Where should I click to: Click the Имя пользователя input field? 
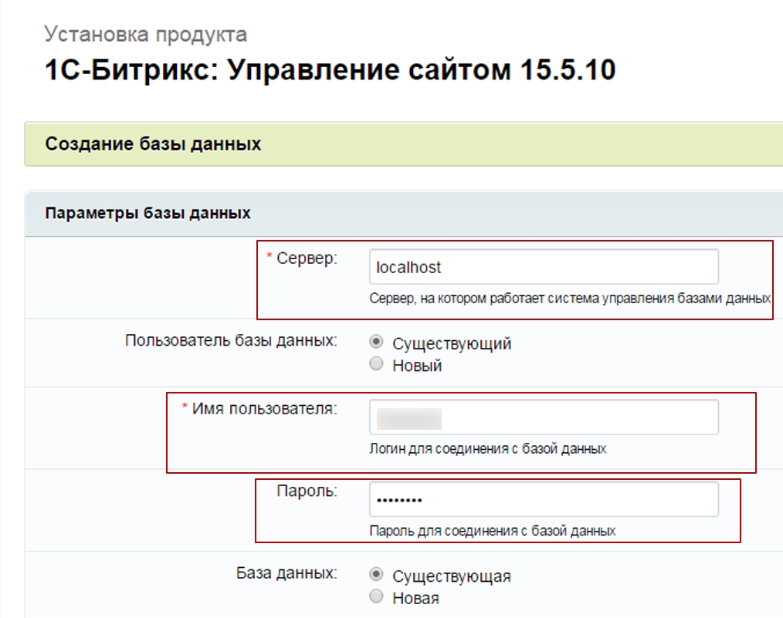click(x=544, y=417)
